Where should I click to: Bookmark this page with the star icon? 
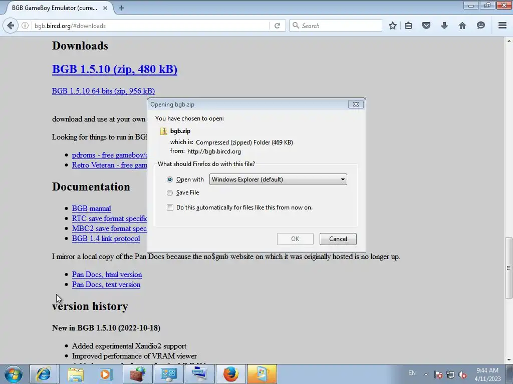tap(393, 25)
